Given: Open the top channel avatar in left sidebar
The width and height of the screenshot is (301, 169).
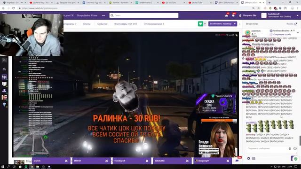Looking at the screenshot, I should coord(4,77).
